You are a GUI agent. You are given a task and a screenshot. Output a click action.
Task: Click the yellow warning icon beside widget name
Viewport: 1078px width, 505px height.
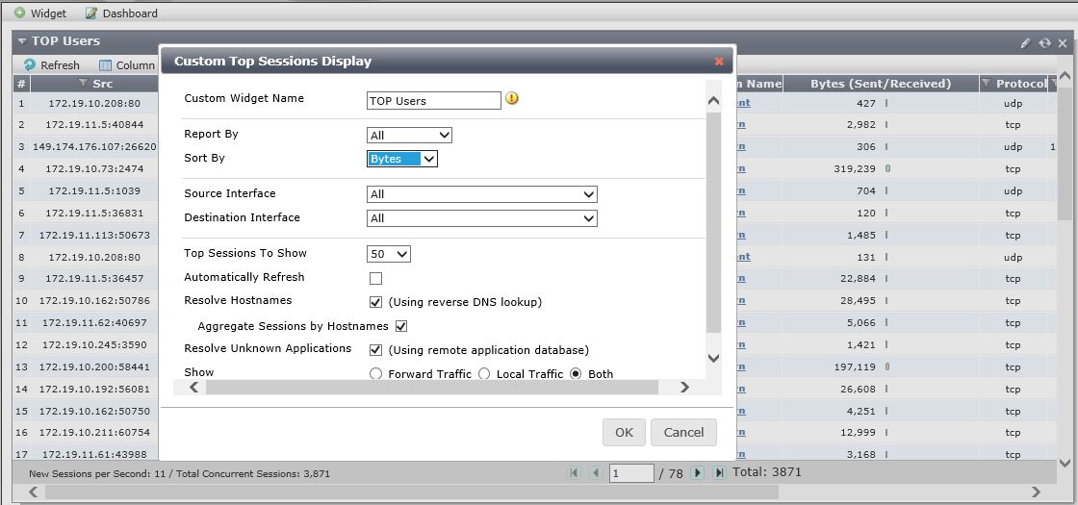click(511, 98)
